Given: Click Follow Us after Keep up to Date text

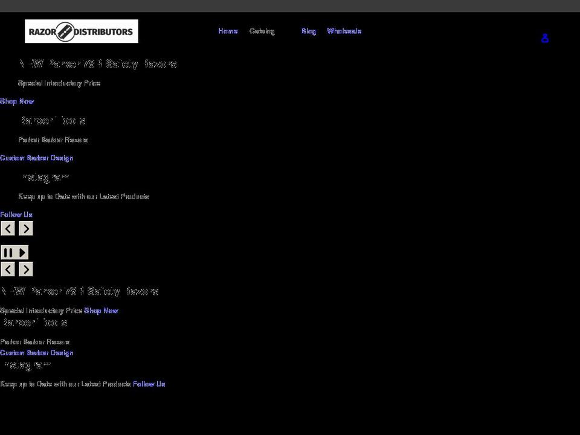Looking at the screenshot, I should click(149, 384).
